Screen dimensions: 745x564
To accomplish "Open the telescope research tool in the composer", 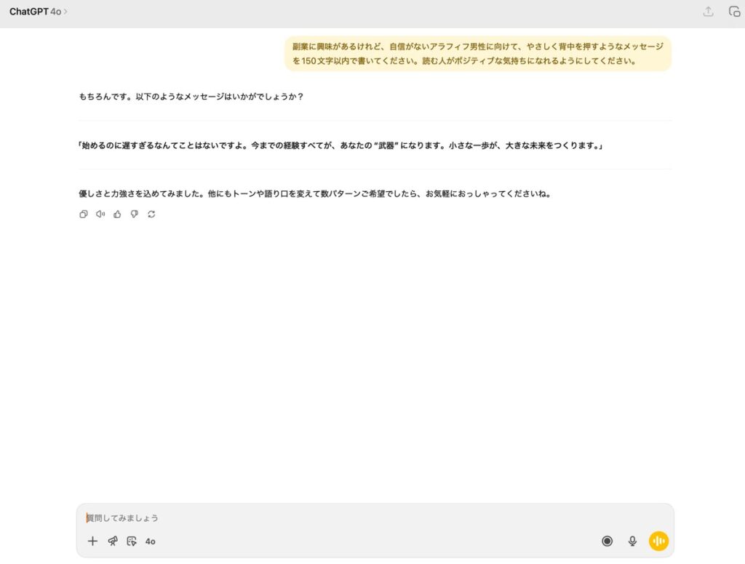I will click(x=113, y=541).
